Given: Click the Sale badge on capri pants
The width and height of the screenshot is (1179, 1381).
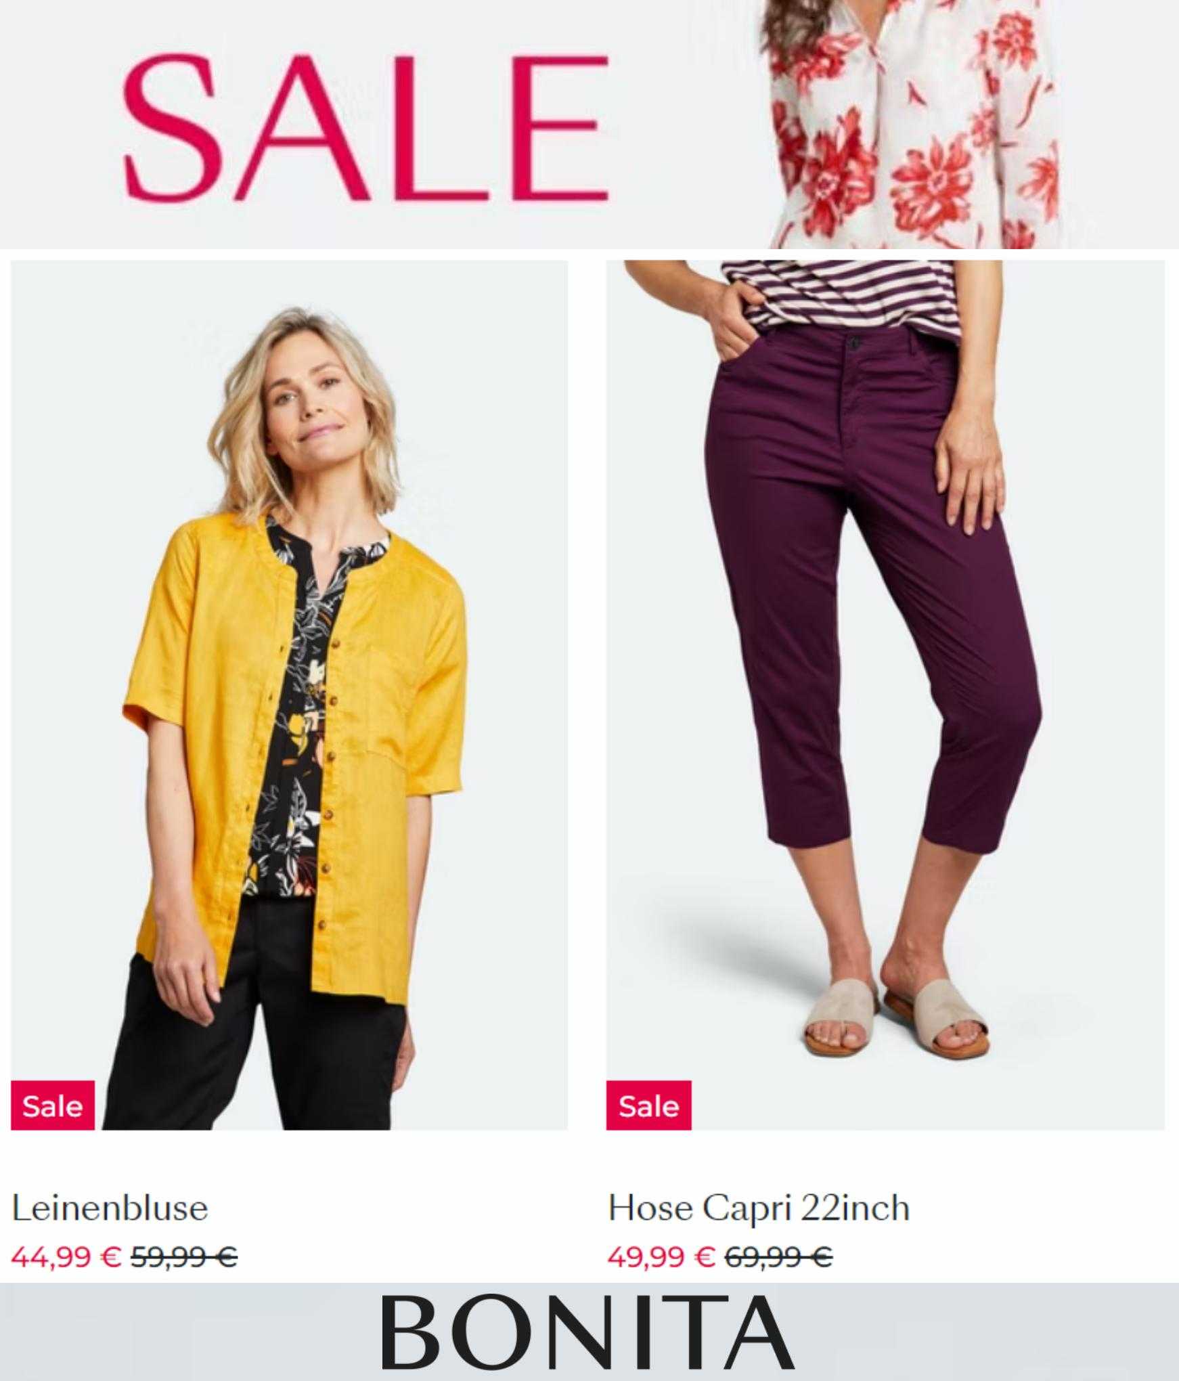Looking at the screenshot, I should tap(648, 1105).
